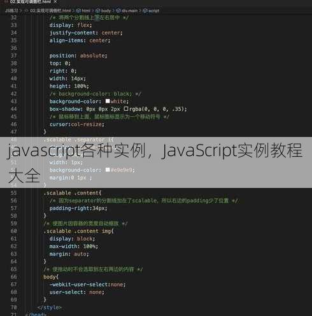Screen dimensions: 312x316
Task: Click the closing '</style>' tag
Action: point(50,307)
